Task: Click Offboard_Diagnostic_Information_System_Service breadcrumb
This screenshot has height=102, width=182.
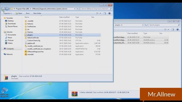Action: (x=50, y=9)
